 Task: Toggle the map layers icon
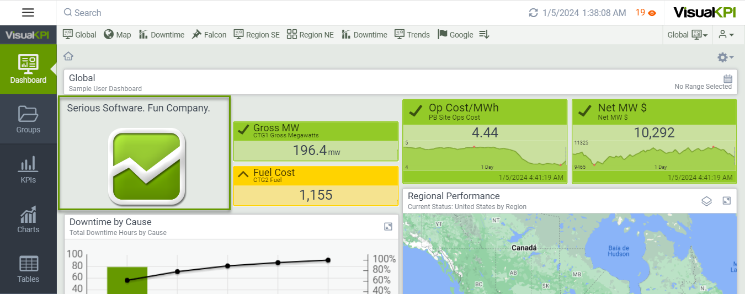(706, 201)
